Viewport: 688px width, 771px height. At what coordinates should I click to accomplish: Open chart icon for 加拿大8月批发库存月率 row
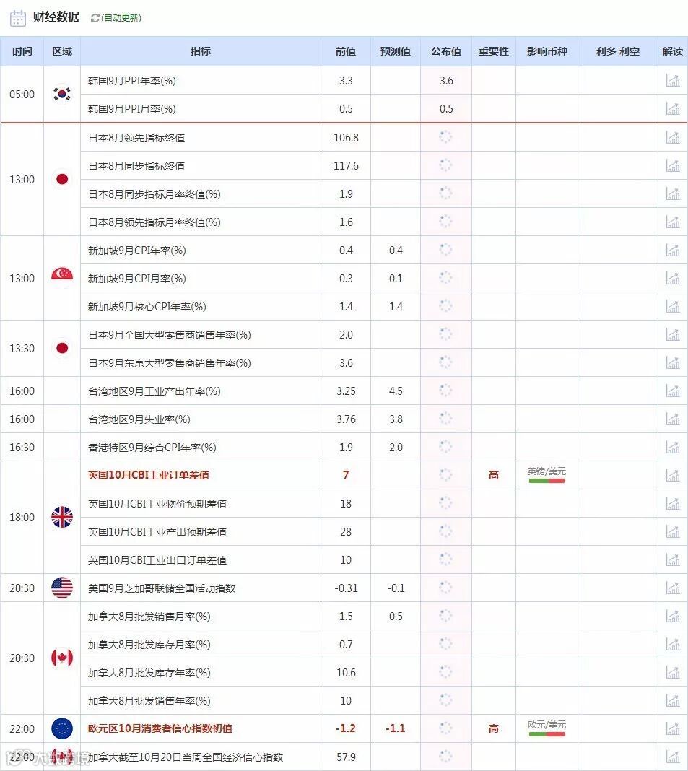pos(672,644)
